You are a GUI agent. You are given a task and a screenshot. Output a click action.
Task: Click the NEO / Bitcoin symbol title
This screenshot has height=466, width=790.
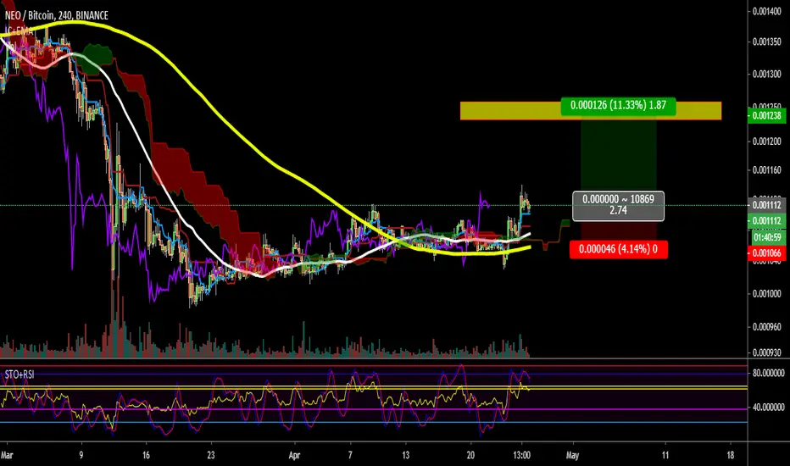coord(57,15)
